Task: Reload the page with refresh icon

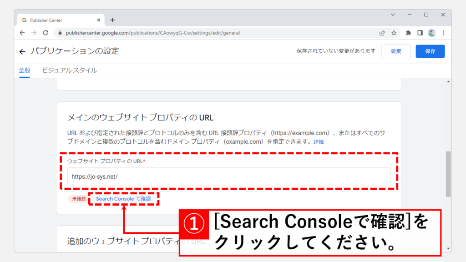Action: 46,33
